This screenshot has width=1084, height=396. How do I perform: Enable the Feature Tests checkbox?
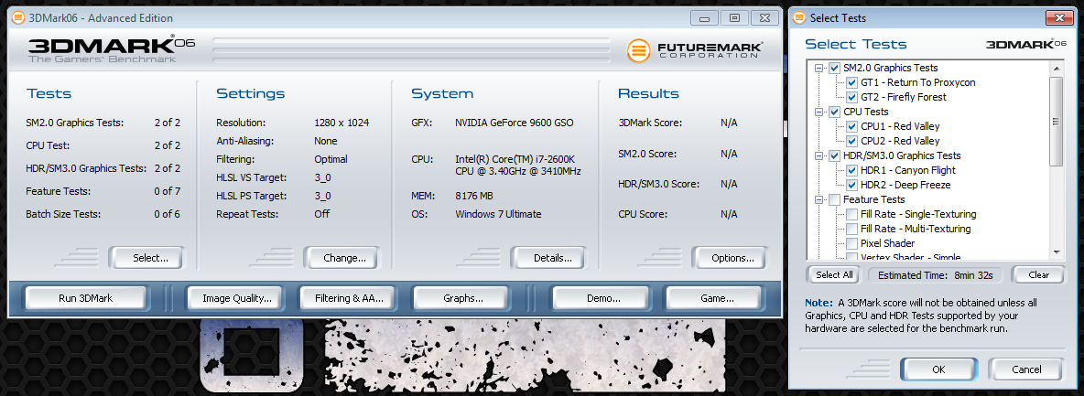click(834, 199)
